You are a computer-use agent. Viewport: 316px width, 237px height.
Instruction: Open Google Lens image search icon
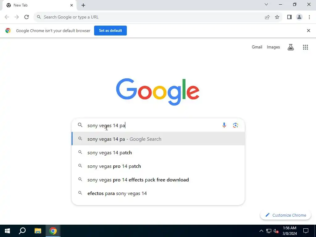click(x=235, y=125)
